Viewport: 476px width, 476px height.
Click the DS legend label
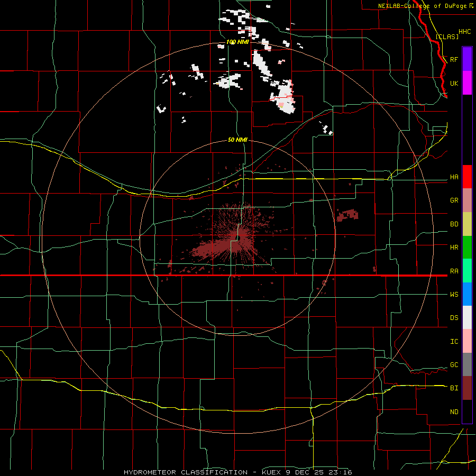tap(454, 318)
